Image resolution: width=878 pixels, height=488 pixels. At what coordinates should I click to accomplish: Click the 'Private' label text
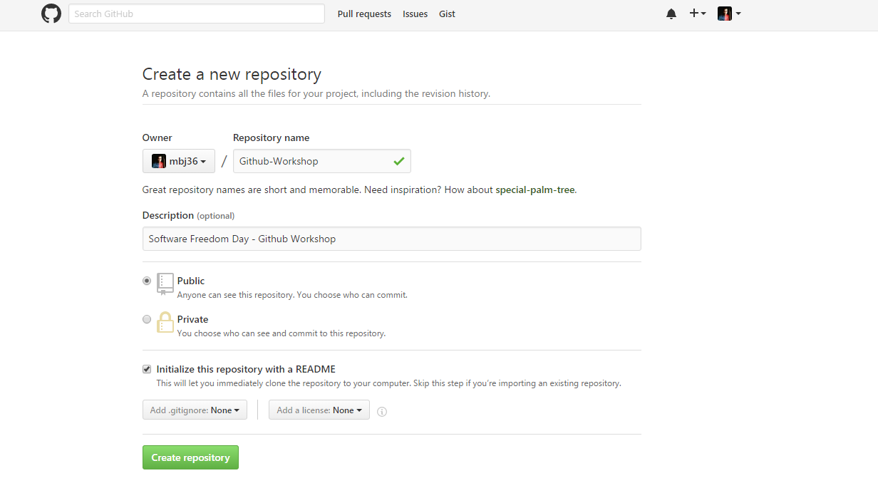click(x=193, y=319)
